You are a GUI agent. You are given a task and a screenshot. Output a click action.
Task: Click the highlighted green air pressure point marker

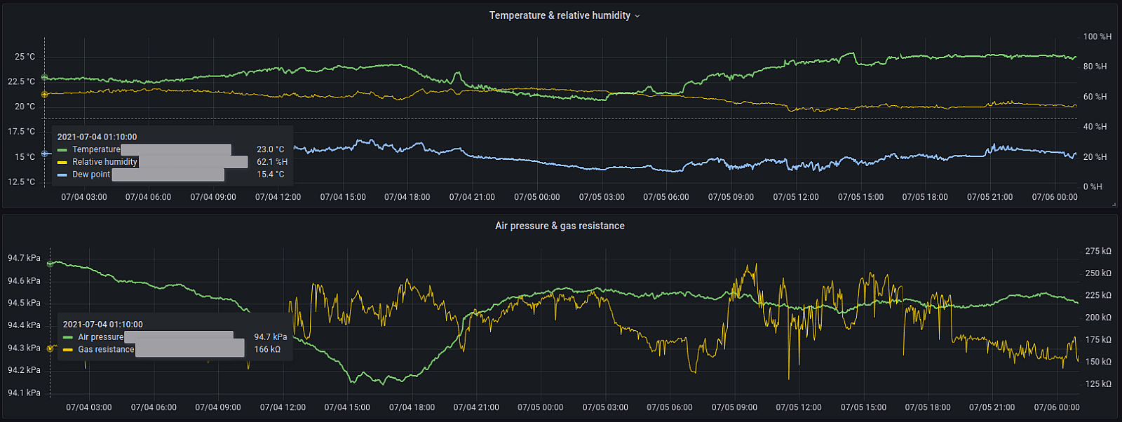click(x=50, y=264)
